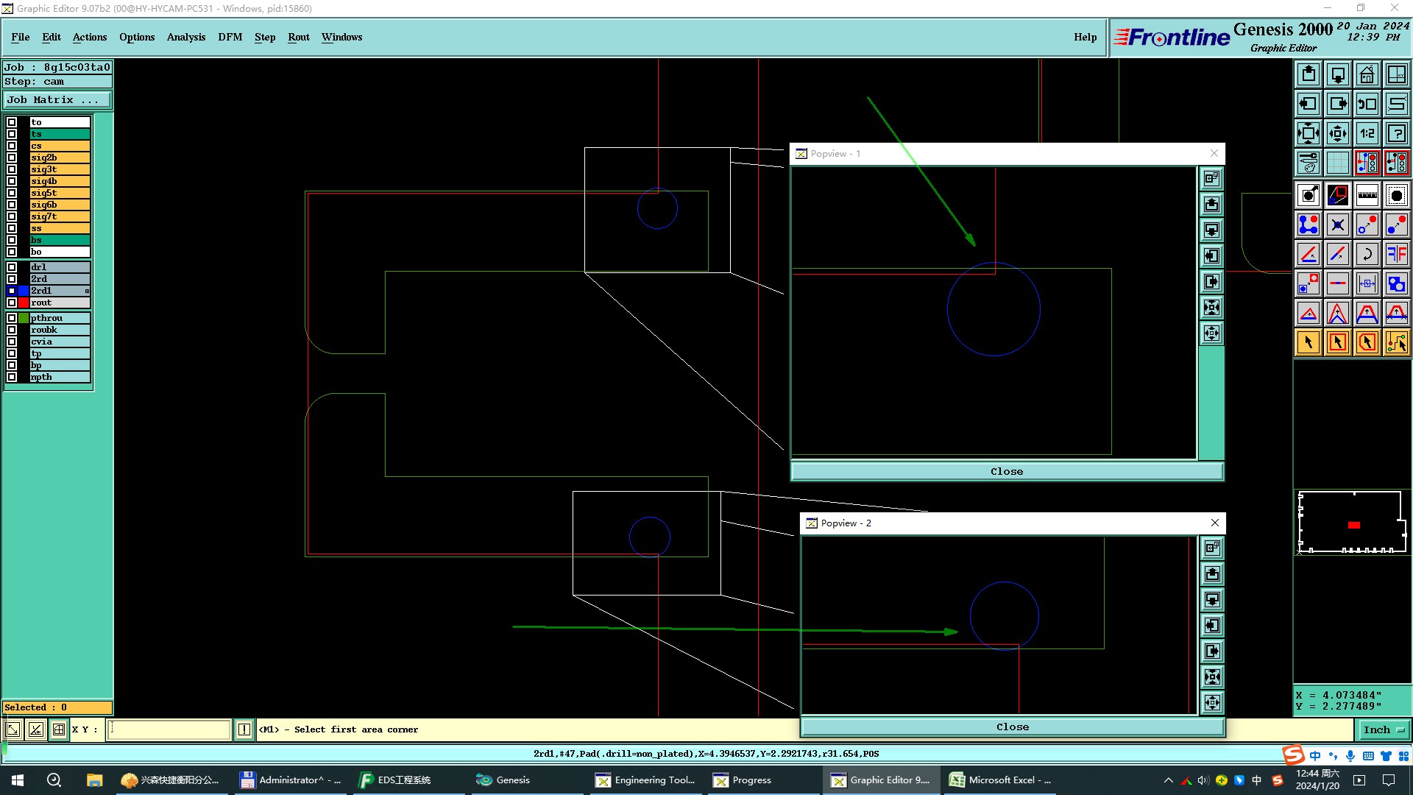Select the rectangle area selection arrow

click(1337, 342)
